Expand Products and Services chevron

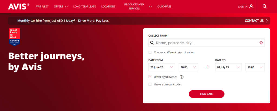pyautogui.click(x=150, y=7)
